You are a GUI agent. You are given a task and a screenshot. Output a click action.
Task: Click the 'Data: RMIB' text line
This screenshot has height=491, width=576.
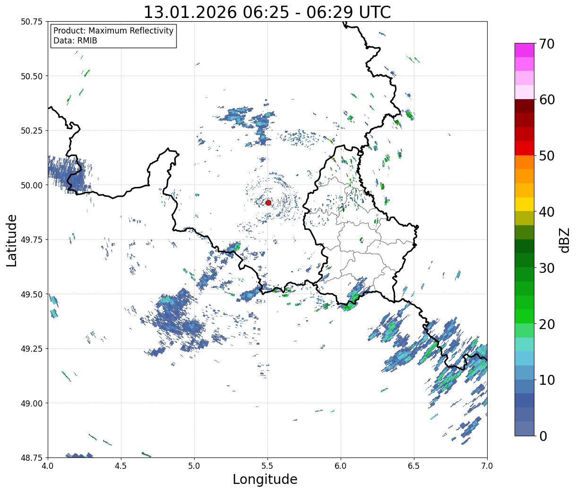[75, 41]
